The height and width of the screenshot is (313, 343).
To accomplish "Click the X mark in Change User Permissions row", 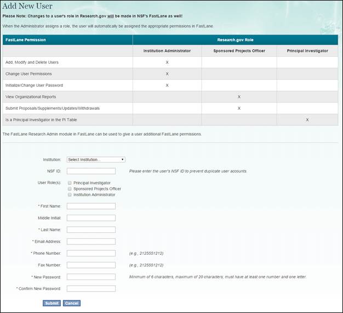I will click(x=167, y=74).
